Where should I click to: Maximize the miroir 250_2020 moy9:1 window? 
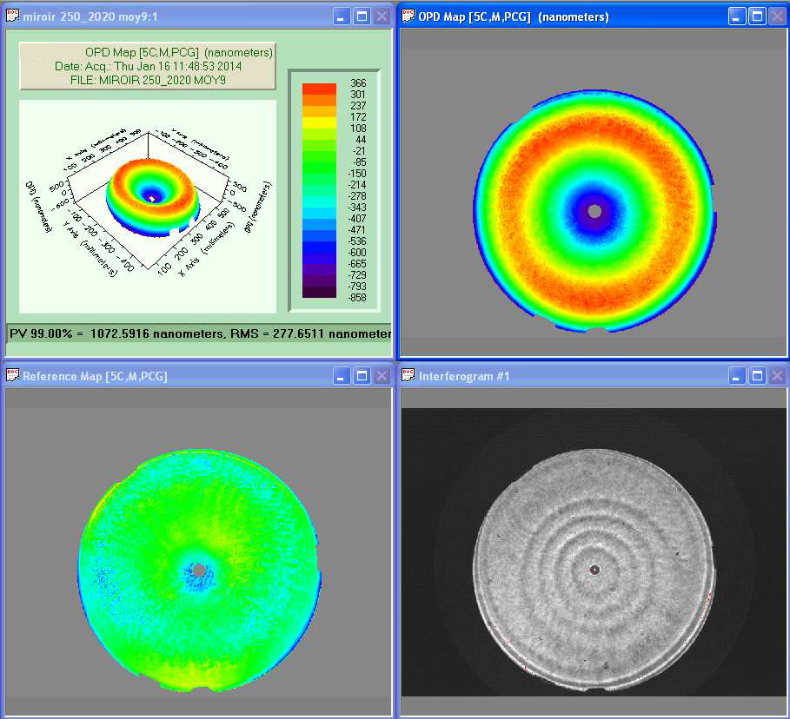(x=362, y=16)
